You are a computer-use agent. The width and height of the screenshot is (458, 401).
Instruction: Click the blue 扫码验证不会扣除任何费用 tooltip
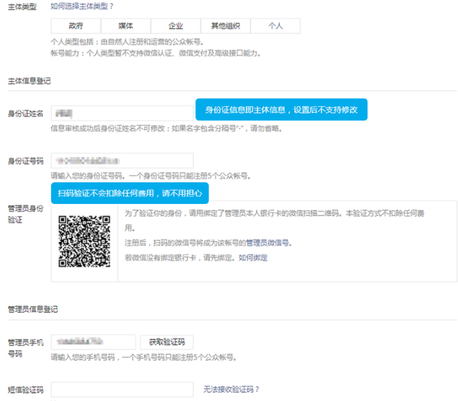[x=129, y=192]
